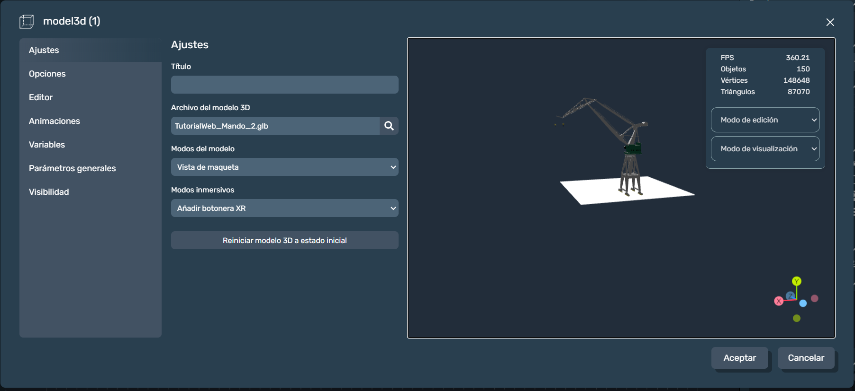Screen dimensions: 855x391
Task: Close the model3d dialog with the X
Action: 830,22
